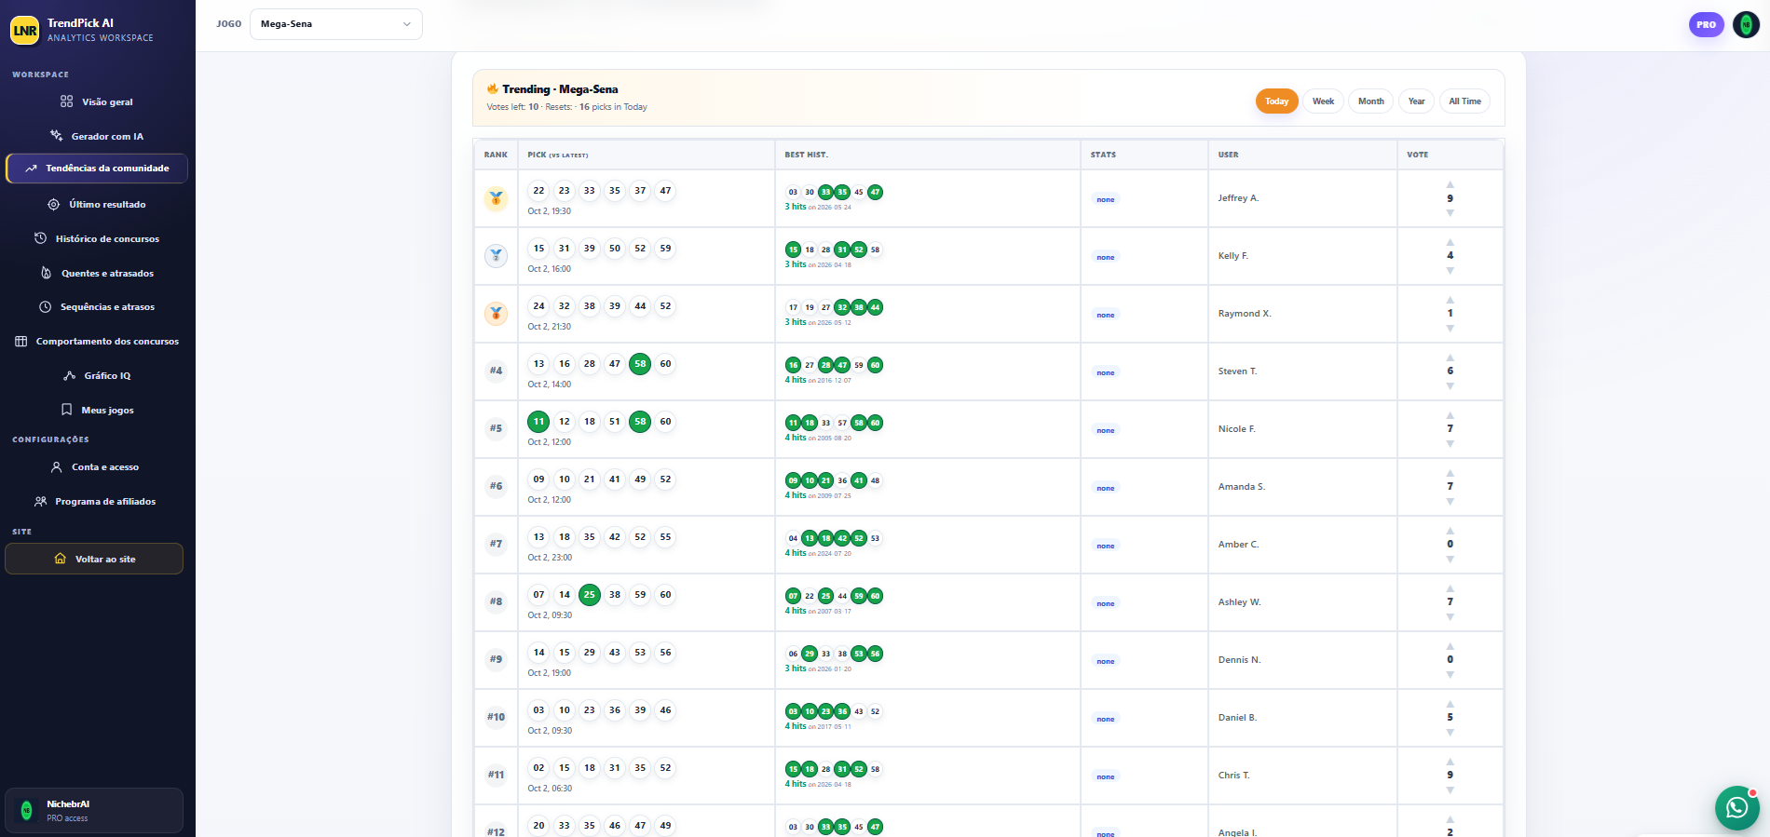Click the Trending fire icon
This screenshot has width=1770, height=837.
[x=493, y=88]
